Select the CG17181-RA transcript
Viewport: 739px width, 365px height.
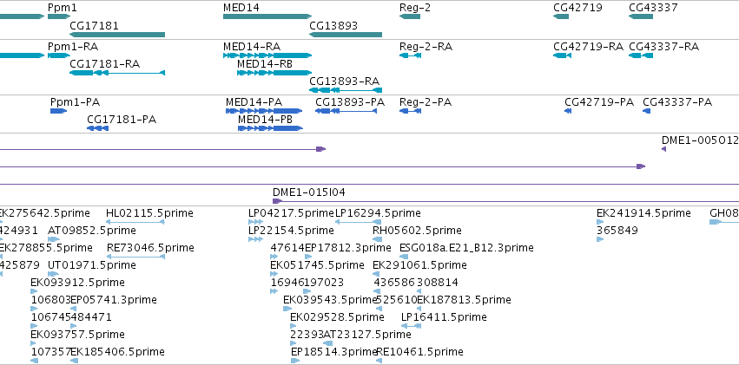pos(117,73)
